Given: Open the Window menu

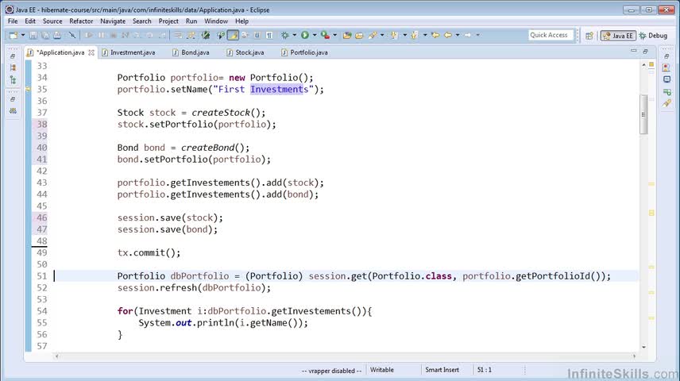Looking at the screenshot, I should (x=216, y=21).
